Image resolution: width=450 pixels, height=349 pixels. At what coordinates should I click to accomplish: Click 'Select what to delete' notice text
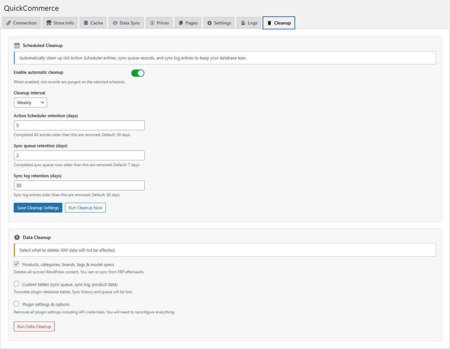pyautogui.click(x=68, y=250)
